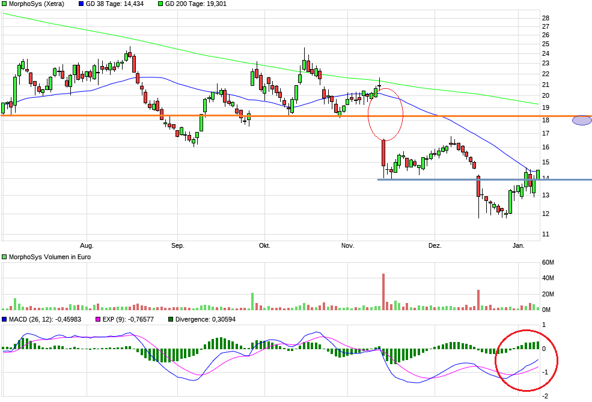Click the Divergence: 0,30594 label

(x=206, y=319)
